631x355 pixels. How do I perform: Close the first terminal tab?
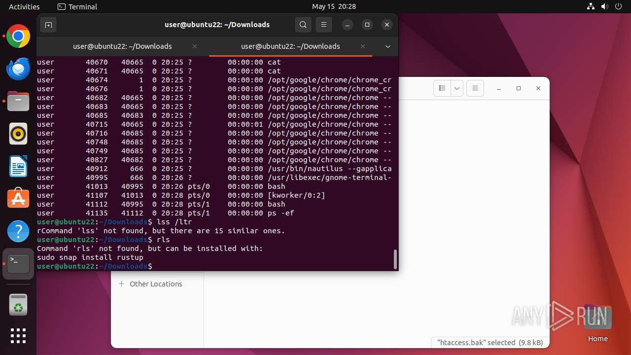pyautogui.click(x=195, y=46)
